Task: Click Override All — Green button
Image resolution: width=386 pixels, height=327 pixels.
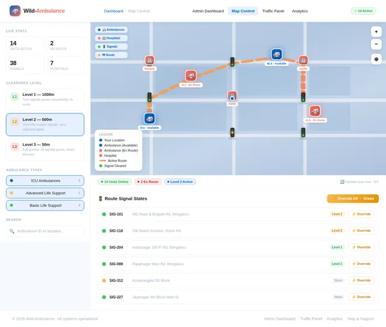Action: [353, 198]
